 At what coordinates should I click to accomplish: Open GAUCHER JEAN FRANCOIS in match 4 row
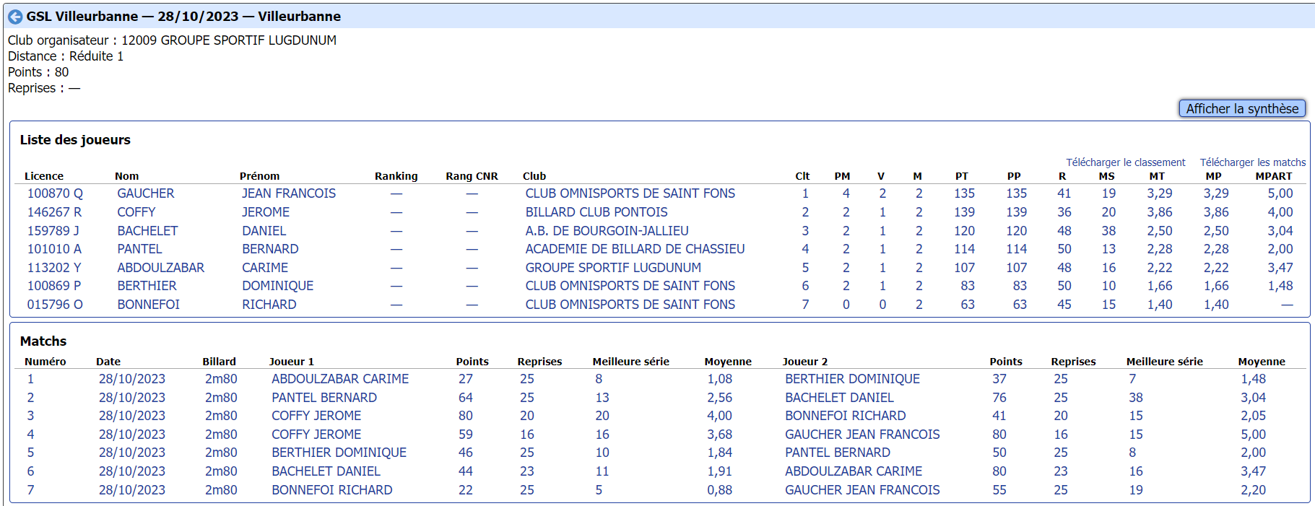pyautogui.click(x=862, y=435)
